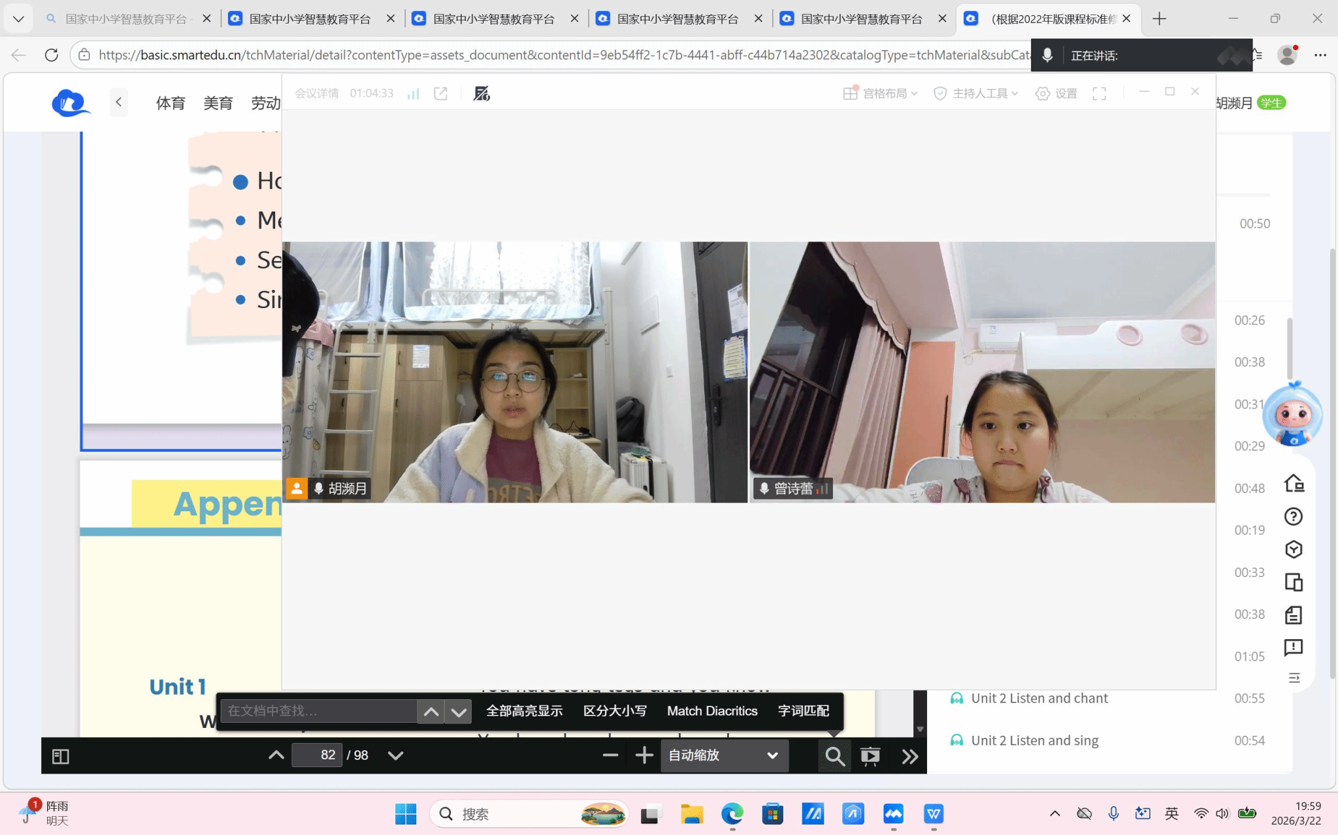Open WPS Office from the taskbar

click(x=934, y=814)
